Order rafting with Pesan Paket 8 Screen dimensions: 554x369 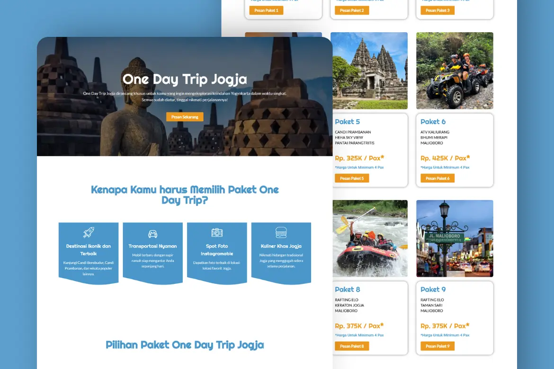(352, 346)
